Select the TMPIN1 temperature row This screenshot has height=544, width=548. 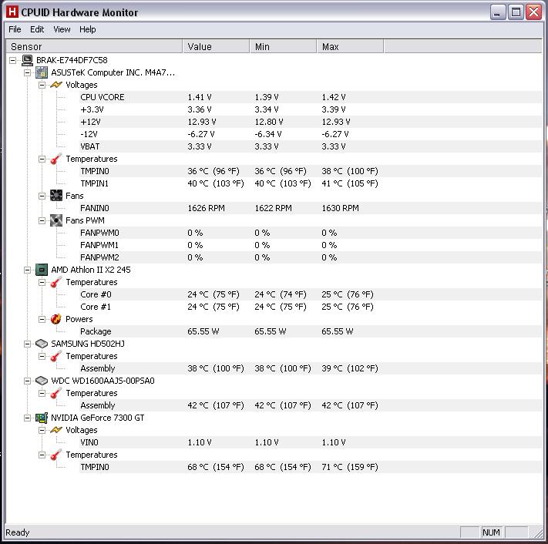pos(311,183)
